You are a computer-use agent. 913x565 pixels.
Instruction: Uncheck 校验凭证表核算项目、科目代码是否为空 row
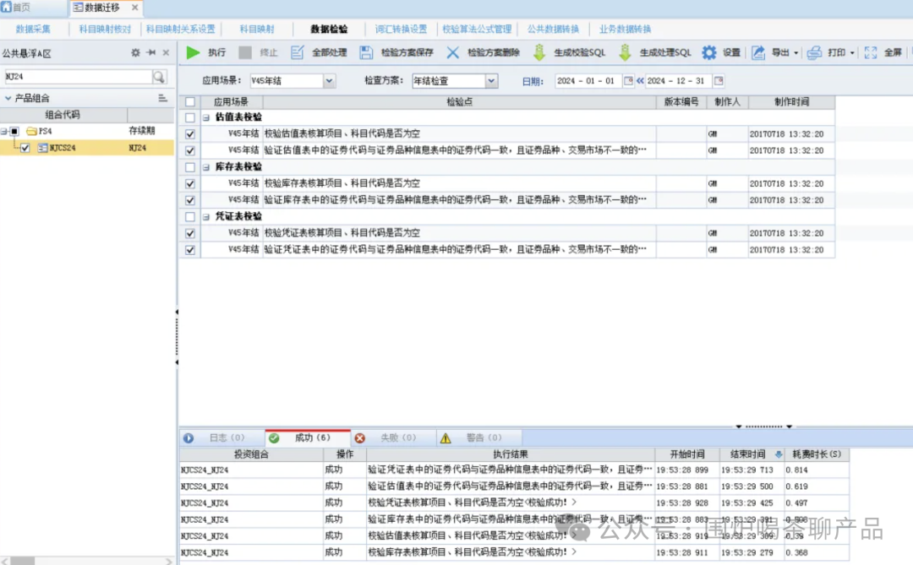click(190, 233)
